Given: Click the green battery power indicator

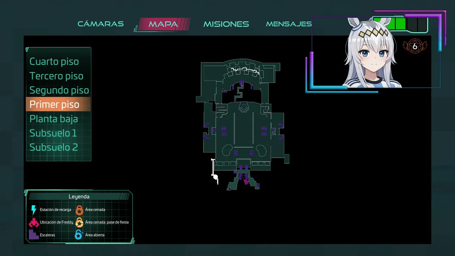Looking at the screenshot, I should [x=400, y=24].
